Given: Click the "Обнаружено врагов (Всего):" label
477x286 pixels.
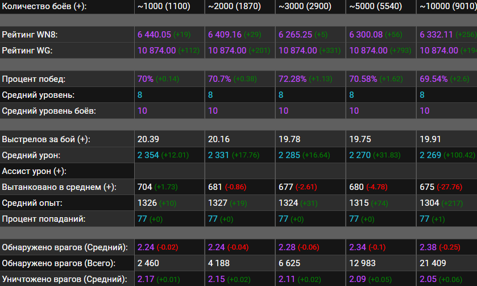Looking at the screenshot, I should click(x=59, y=263).
